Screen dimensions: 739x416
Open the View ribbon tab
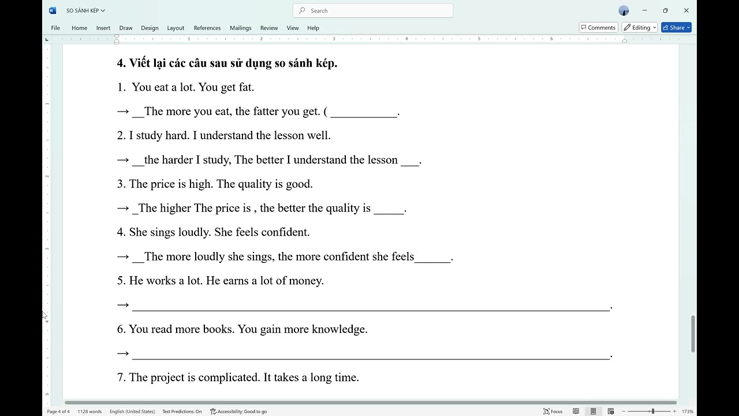[x=293, y=28]
